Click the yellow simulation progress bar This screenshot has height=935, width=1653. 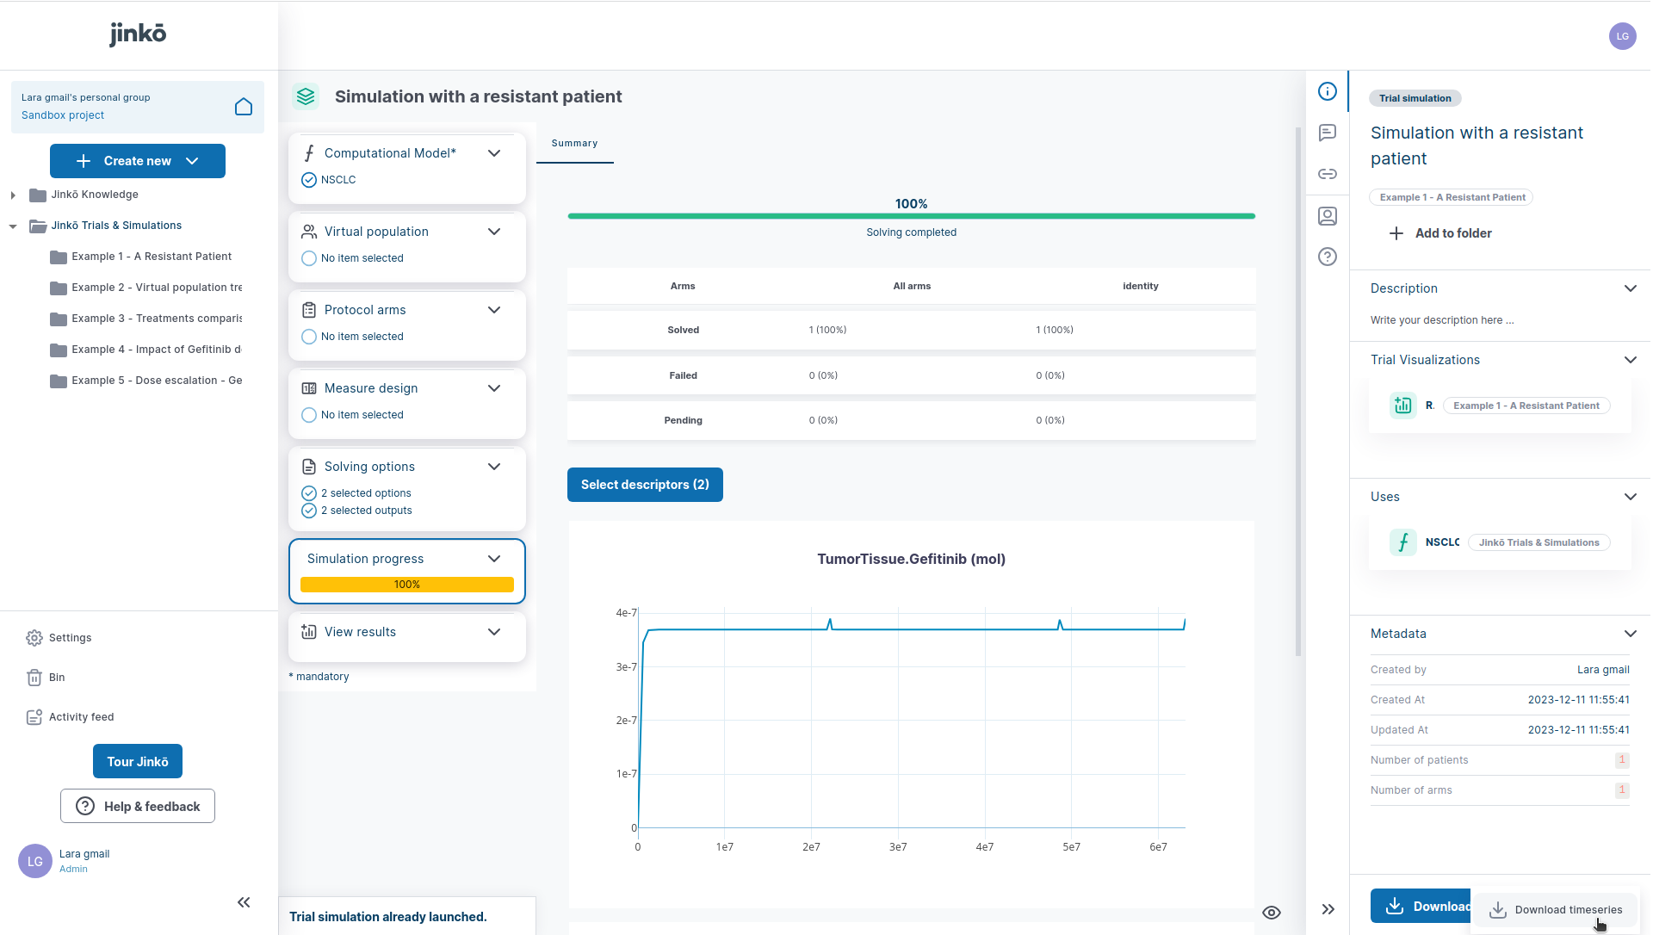click(406, 585)
